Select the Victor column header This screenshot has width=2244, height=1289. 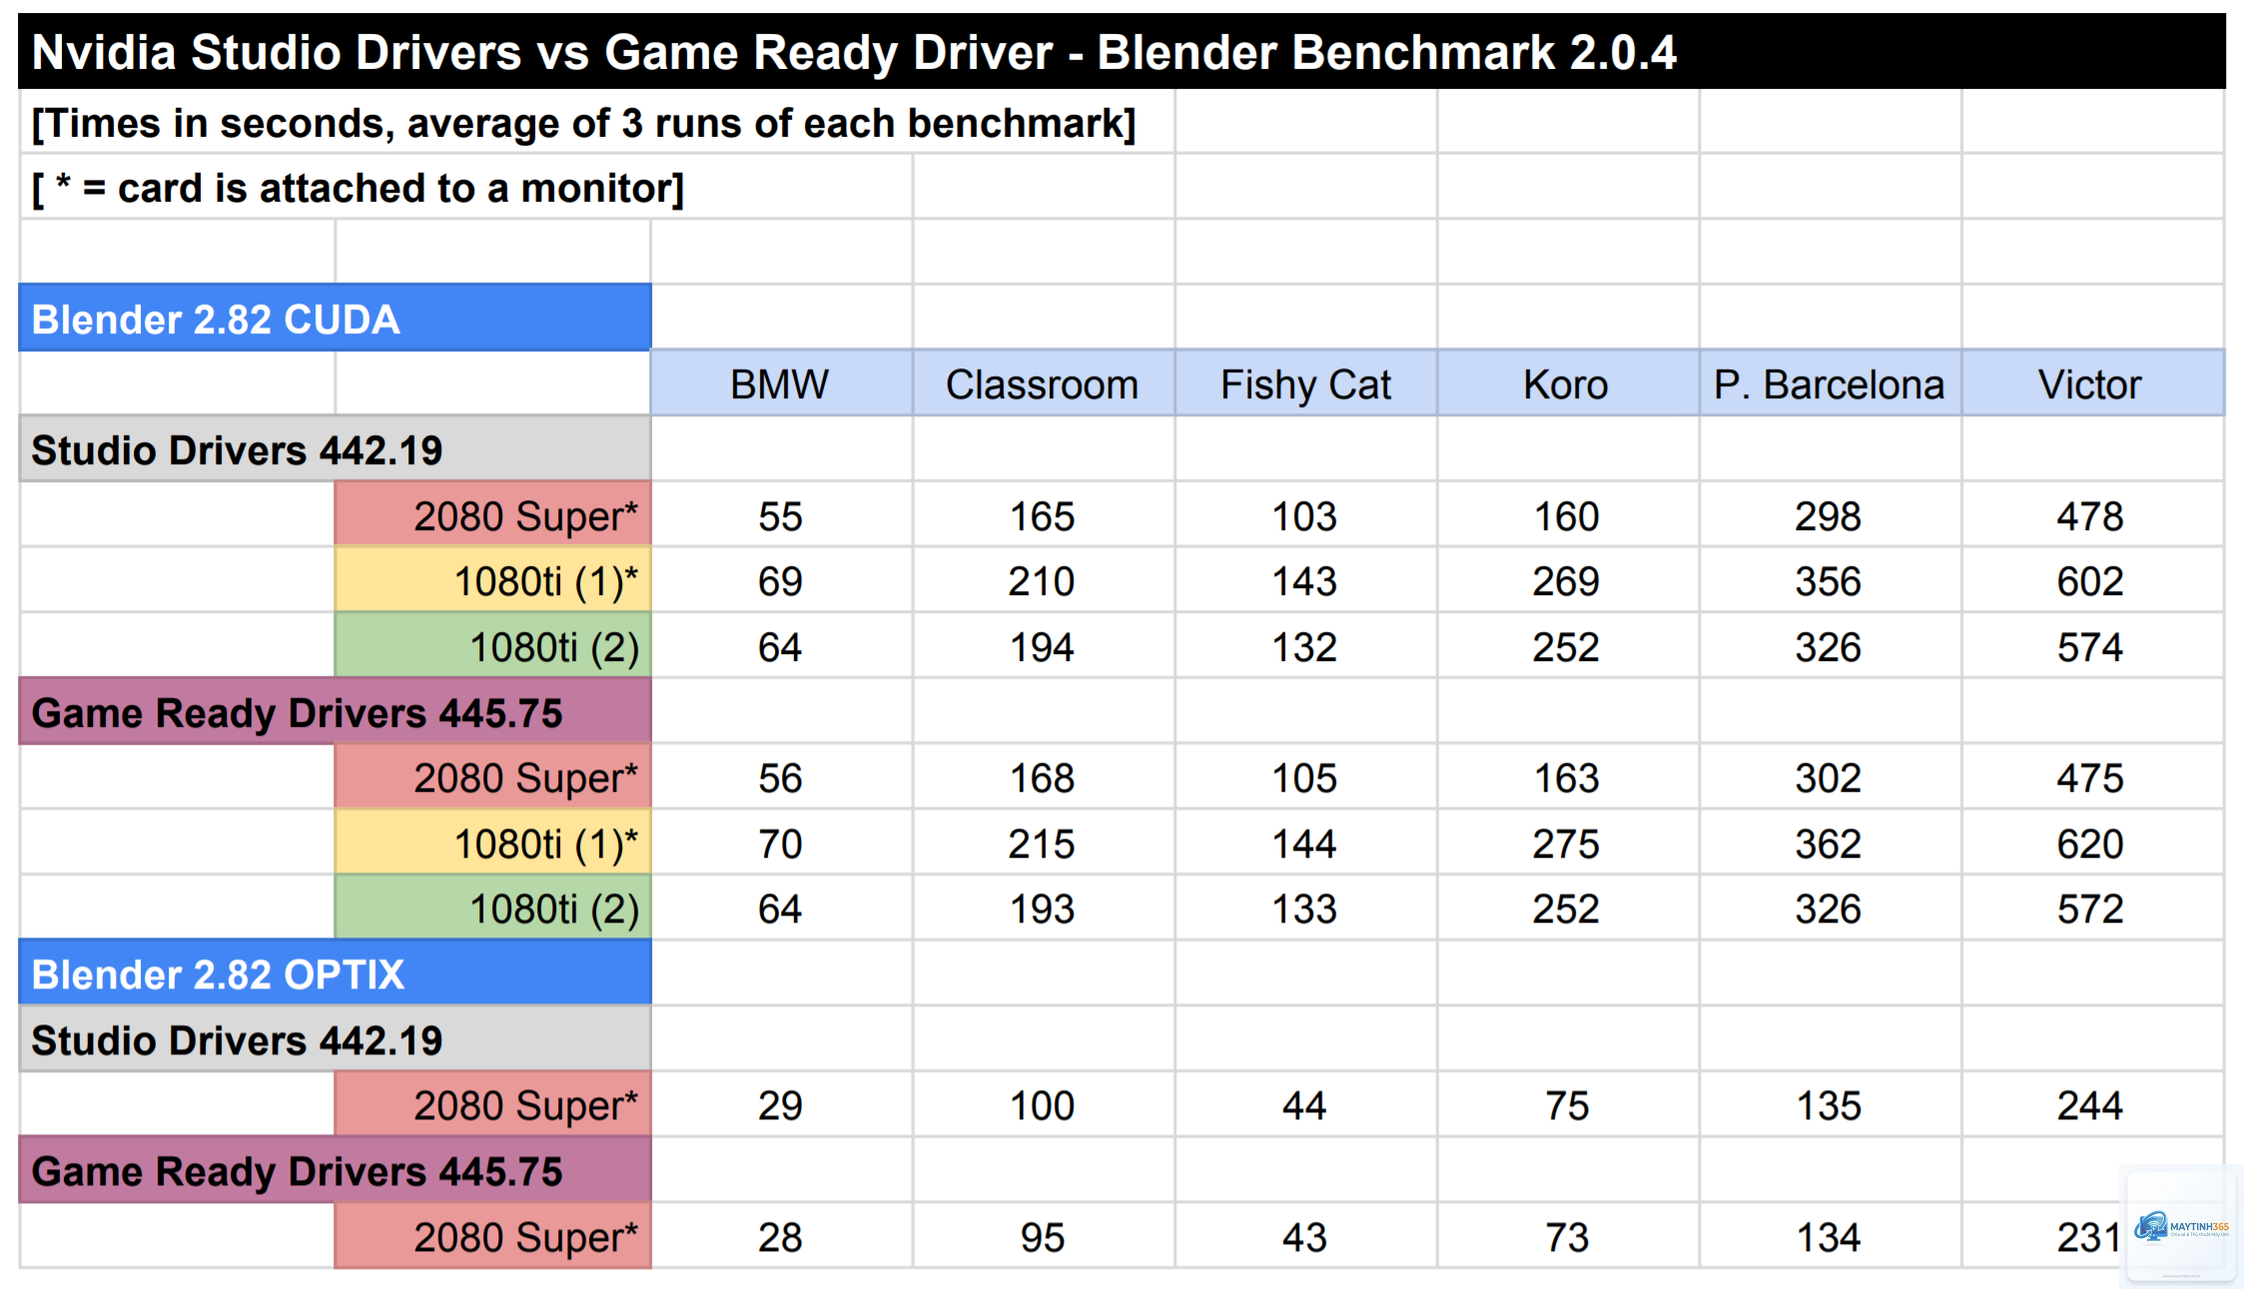pos(2091,384)
